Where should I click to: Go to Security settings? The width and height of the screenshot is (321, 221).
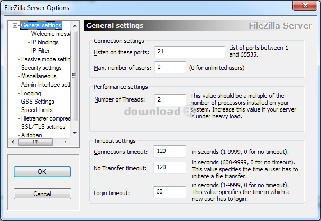point(41,68)
